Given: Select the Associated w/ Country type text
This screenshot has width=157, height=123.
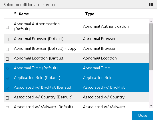Looking at the screenshot, I should click(104, 97).
